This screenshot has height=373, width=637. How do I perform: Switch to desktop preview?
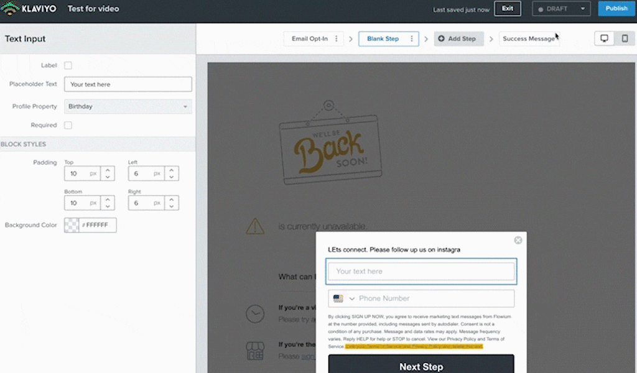pos(604,39)
